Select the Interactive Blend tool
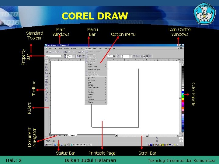219x164 pixels. [x=46, y=88]
